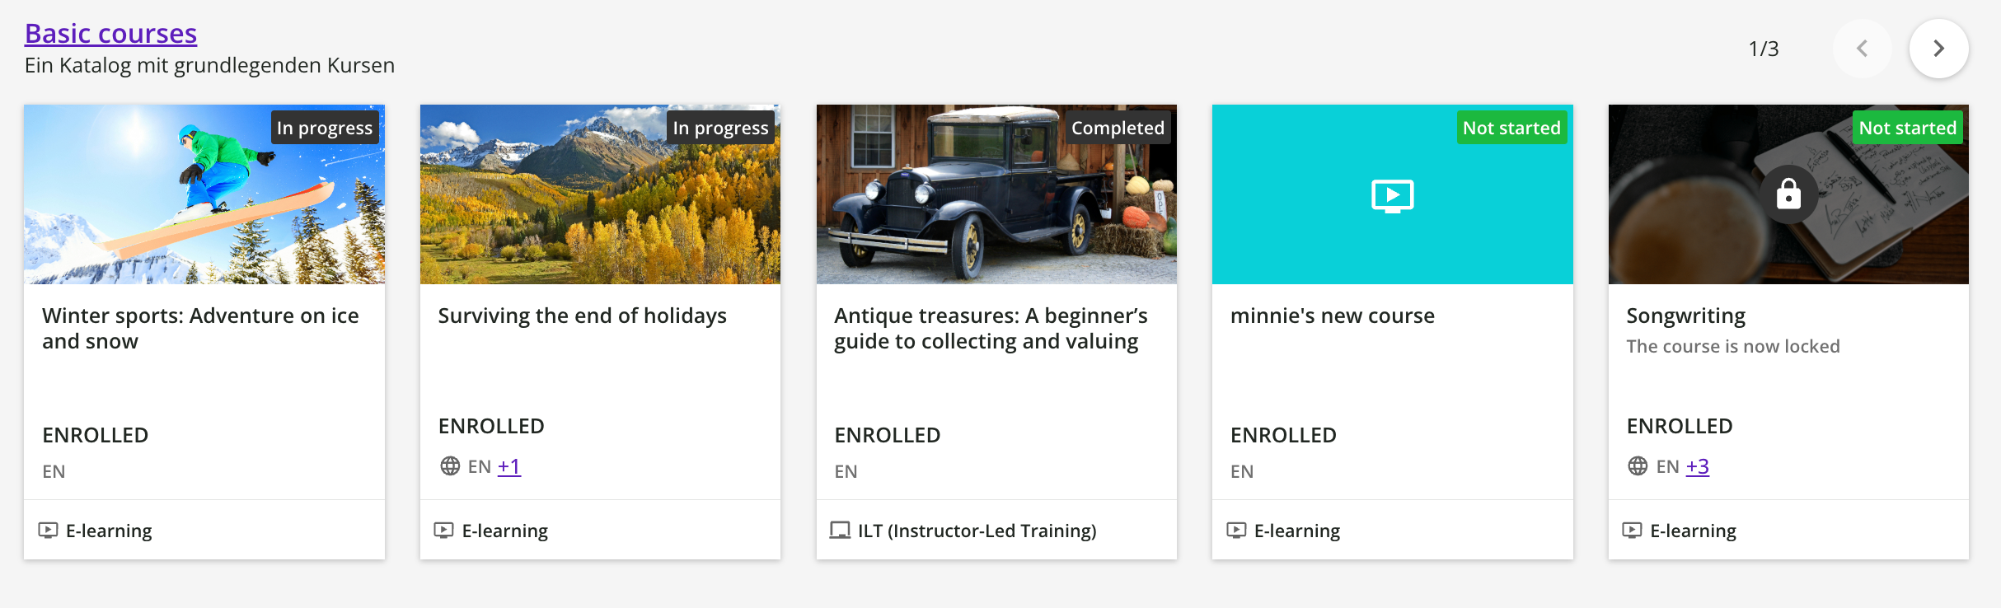This screenshot has height=608, width=2001.
Task: Open Antique treasures course title
Action: [x=991, y=328]
